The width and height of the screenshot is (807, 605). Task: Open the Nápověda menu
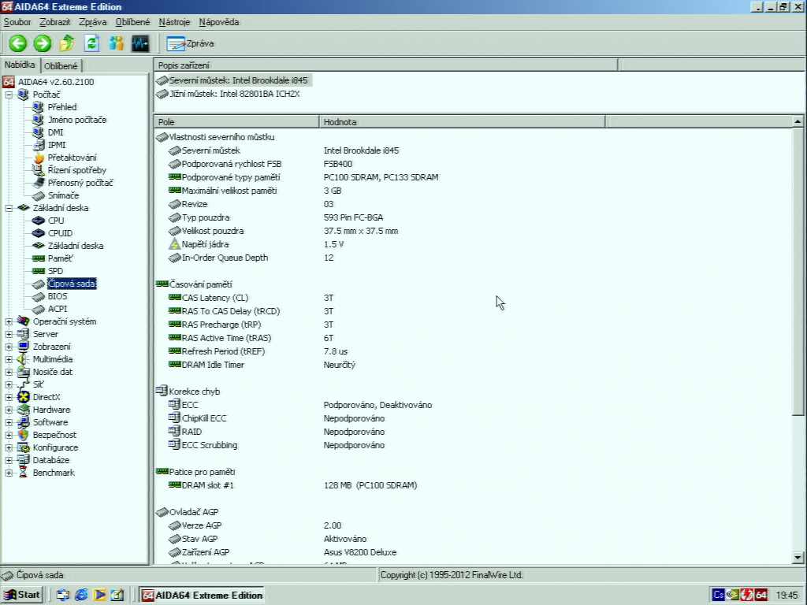click(219, 22)
